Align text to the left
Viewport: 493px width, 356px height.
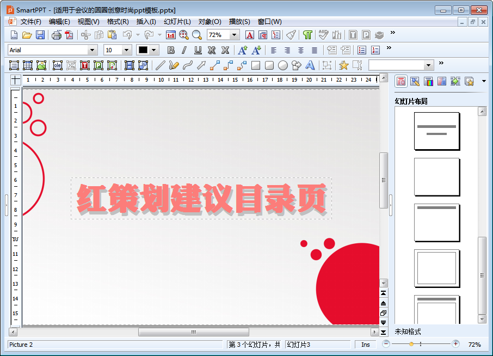(x=274, y=50)
